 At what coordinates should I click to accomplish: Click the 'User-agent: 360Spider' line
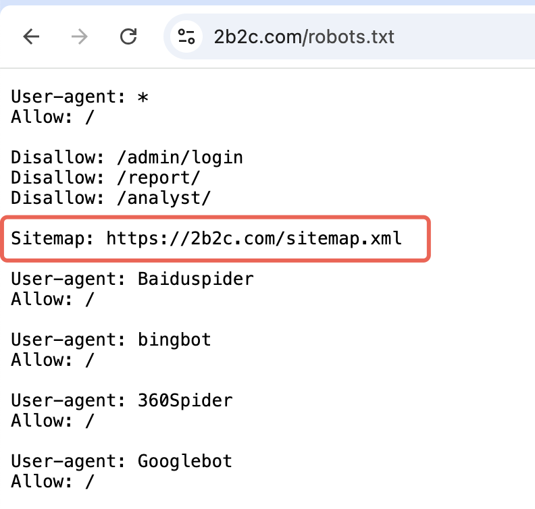click(122, 400)
